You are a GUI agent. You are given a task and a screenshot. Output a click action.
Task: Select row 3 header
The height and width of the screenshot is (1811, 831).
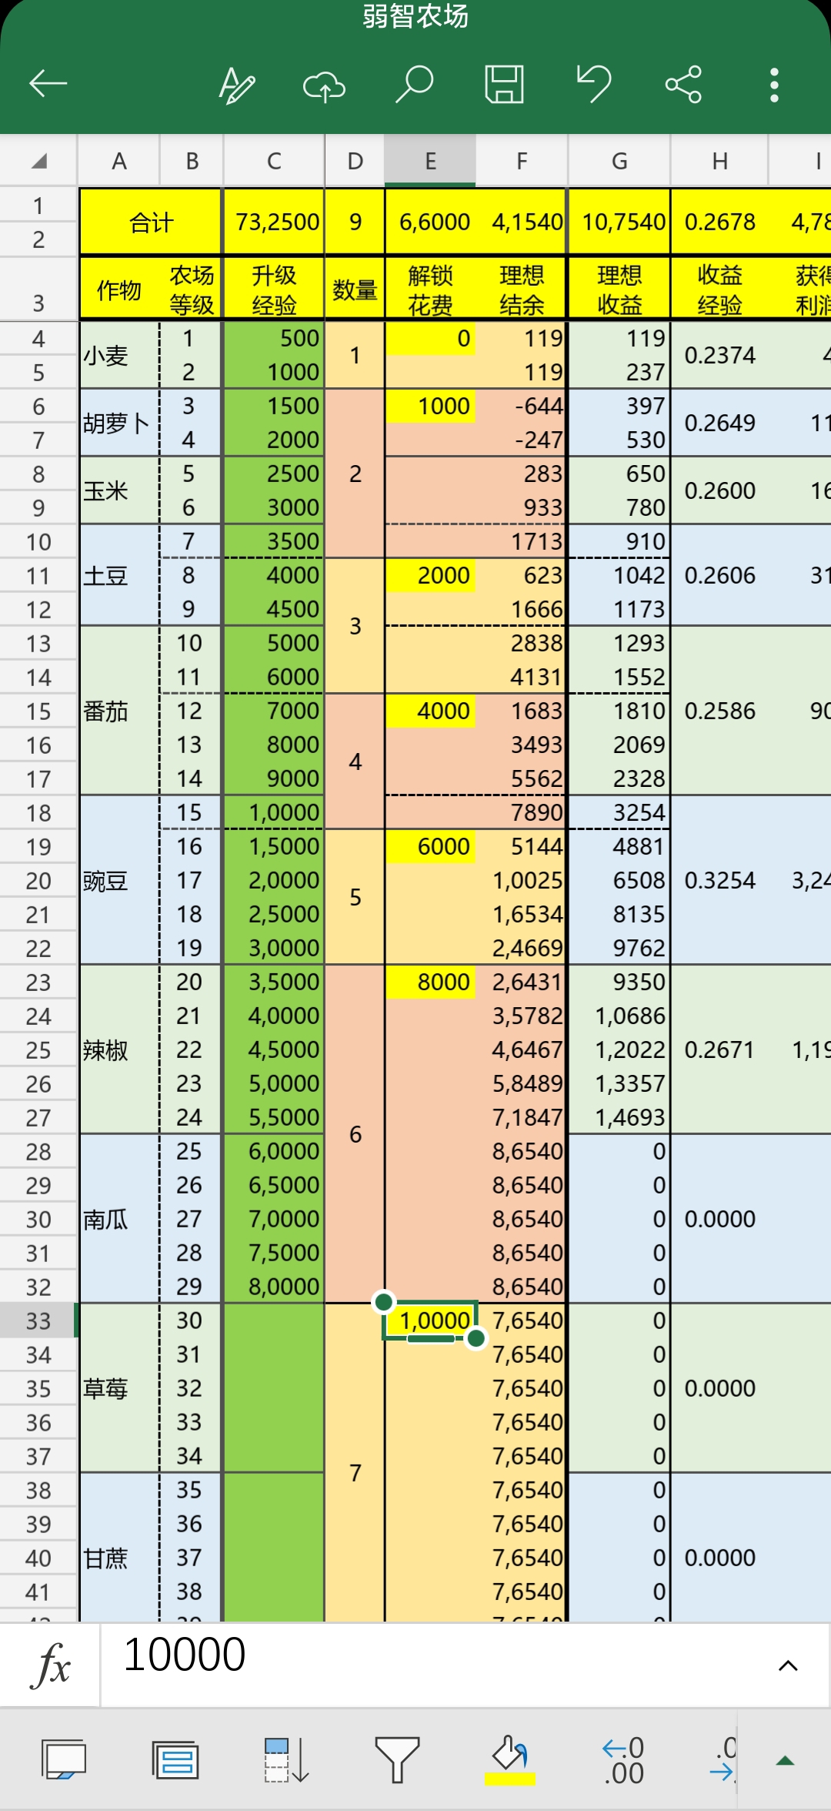coord(38,288)
